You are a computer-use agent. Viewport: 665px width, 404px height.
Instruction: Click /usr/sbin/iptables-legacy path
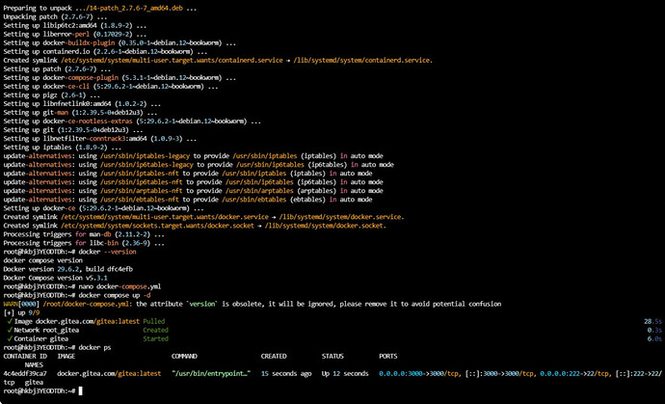[x=145, y=156]
